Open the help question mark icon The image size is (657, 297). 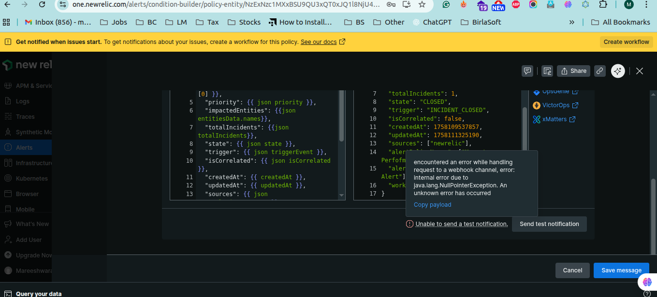pos(647,294)
